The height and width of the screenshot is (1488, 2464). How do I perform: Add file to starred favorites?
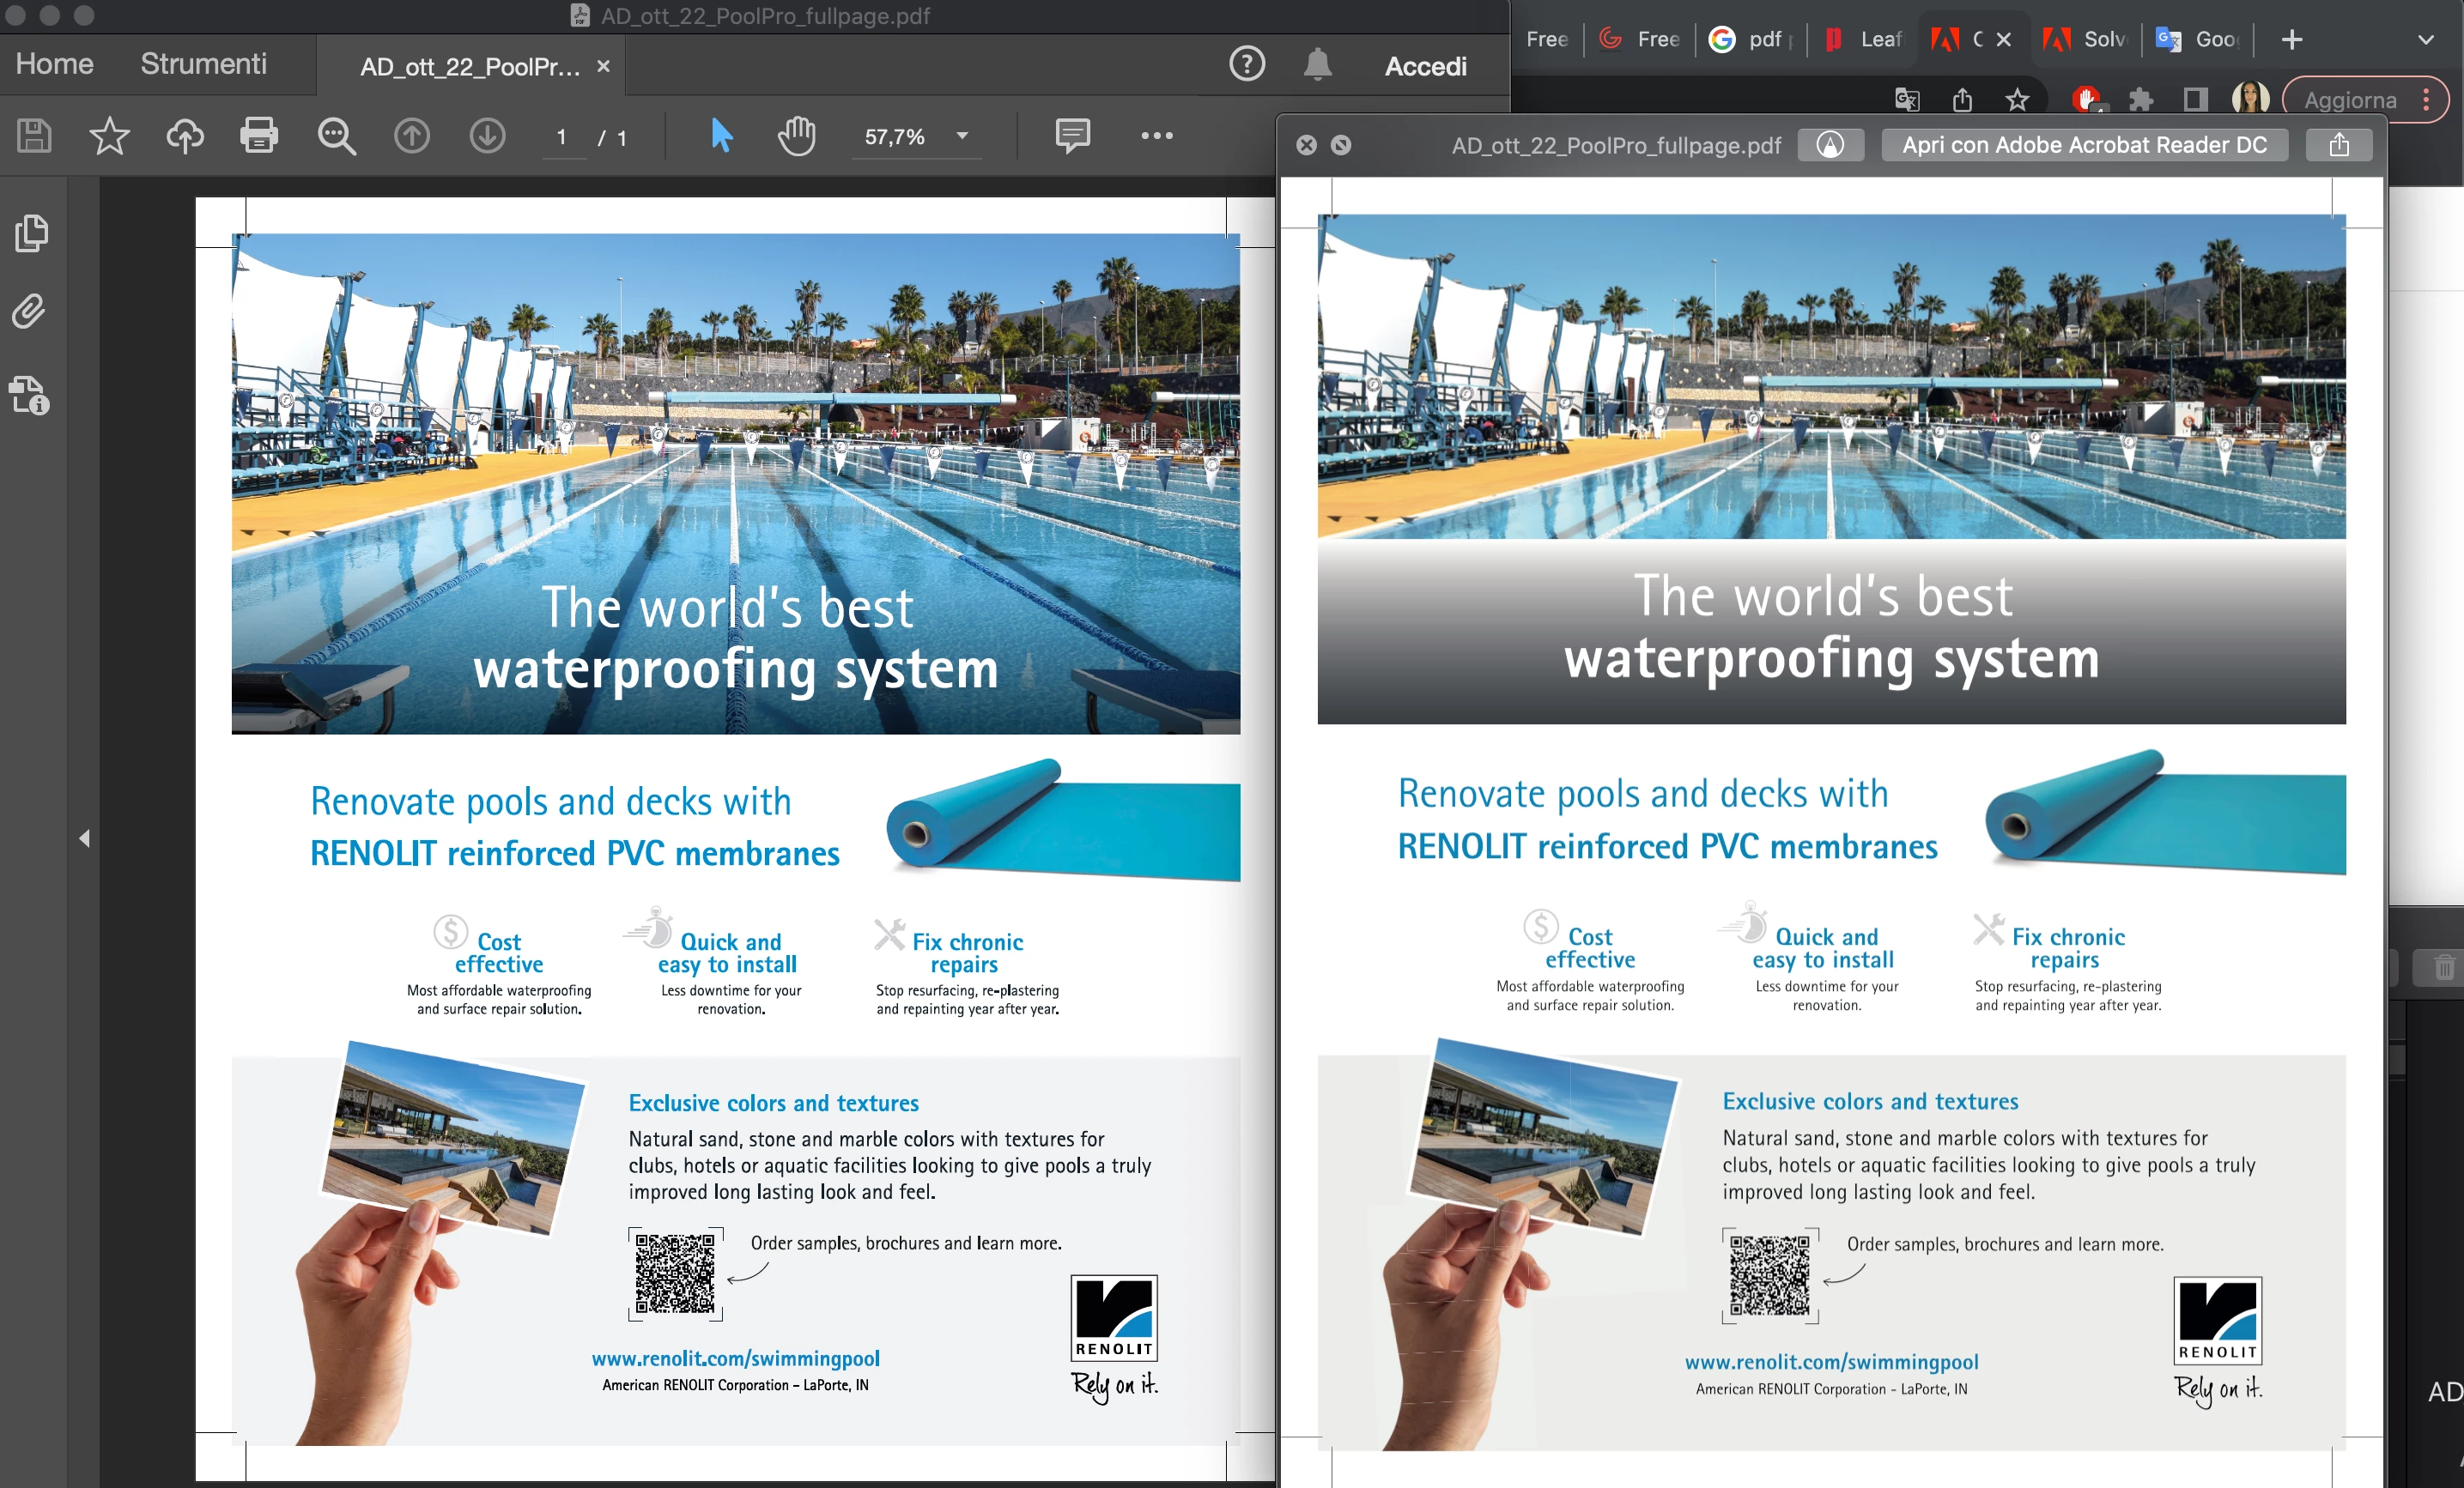tap(109, 136)
